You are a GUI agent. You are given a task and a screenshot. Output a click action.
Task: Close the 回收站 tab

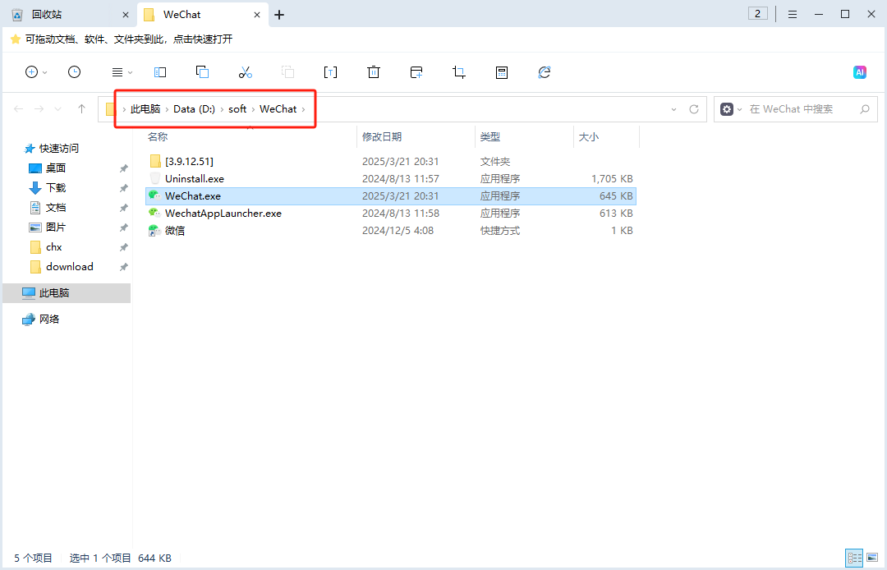point(126,15)
